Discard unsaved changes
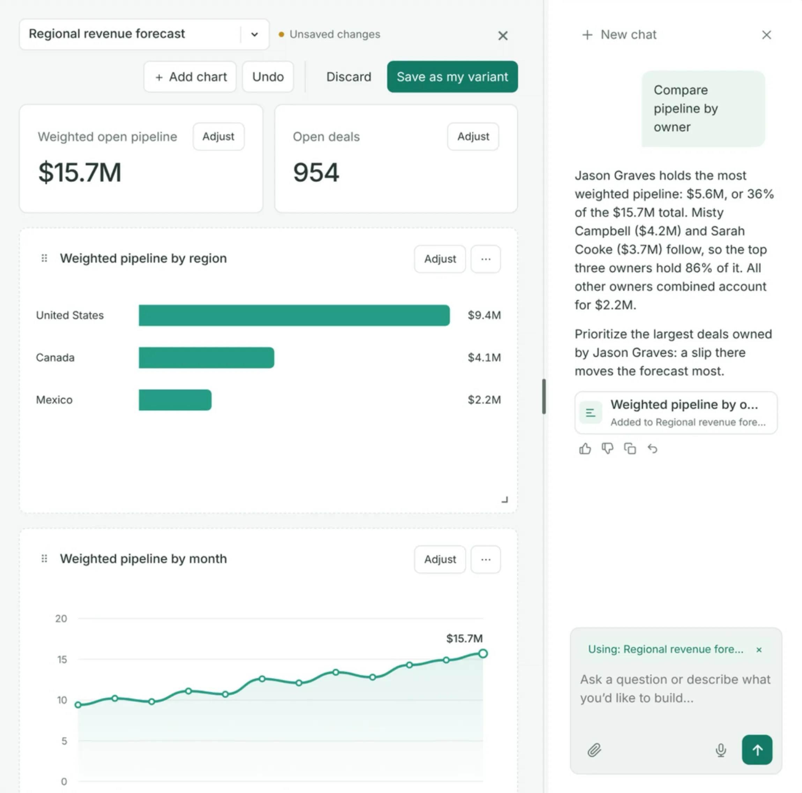This screenshot has width=802, height=793. [x=349, y=77]
